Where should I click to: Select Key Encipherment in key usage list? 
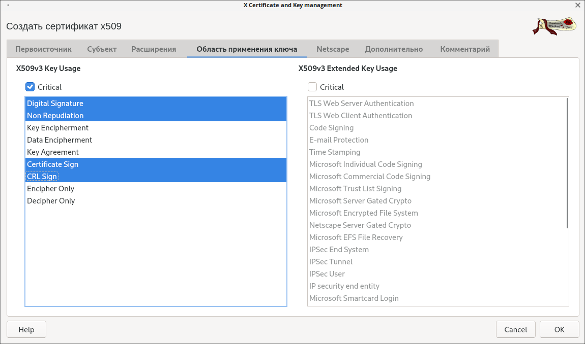point(57,128)
